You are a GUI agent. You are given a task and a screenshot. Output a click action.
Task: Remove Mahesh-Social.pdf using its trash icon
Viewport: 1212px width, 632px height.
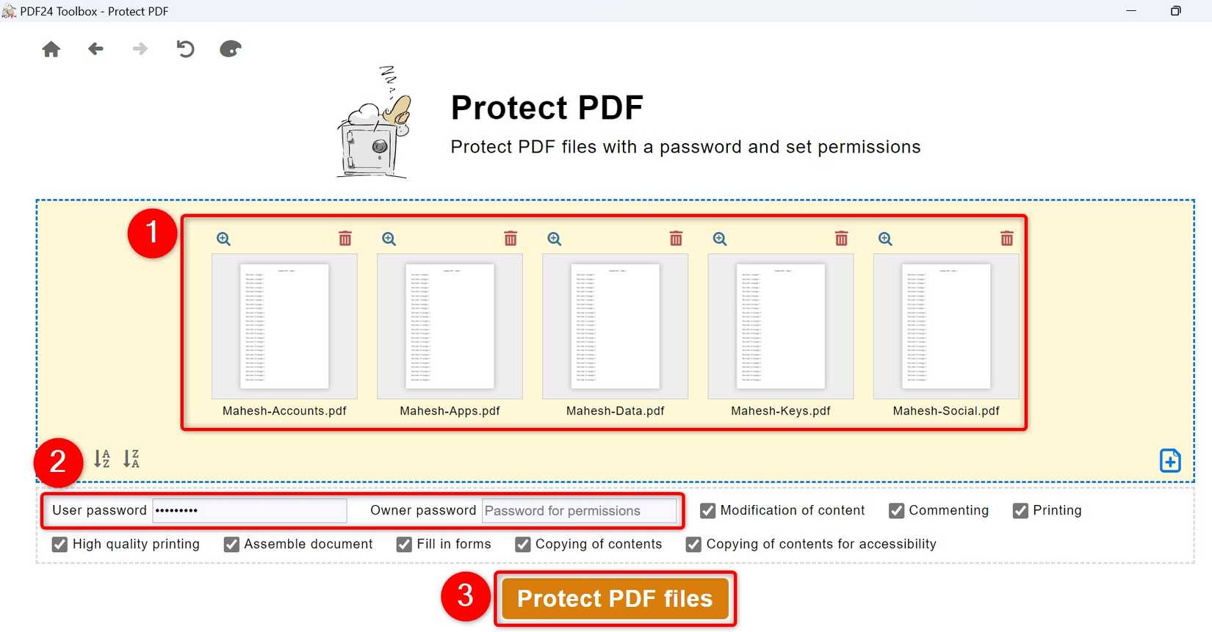pos(1006,238)
